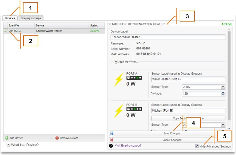
Task: Click the Port B port indicator icon
Action: 134,109
